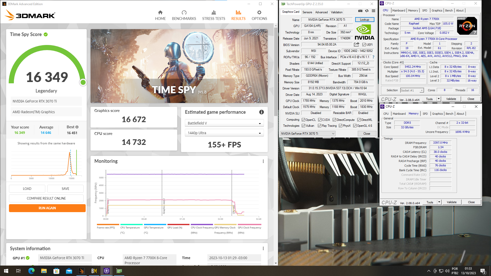
Task: Show hidden system tray icons chevron
Action: click(429, 271)
